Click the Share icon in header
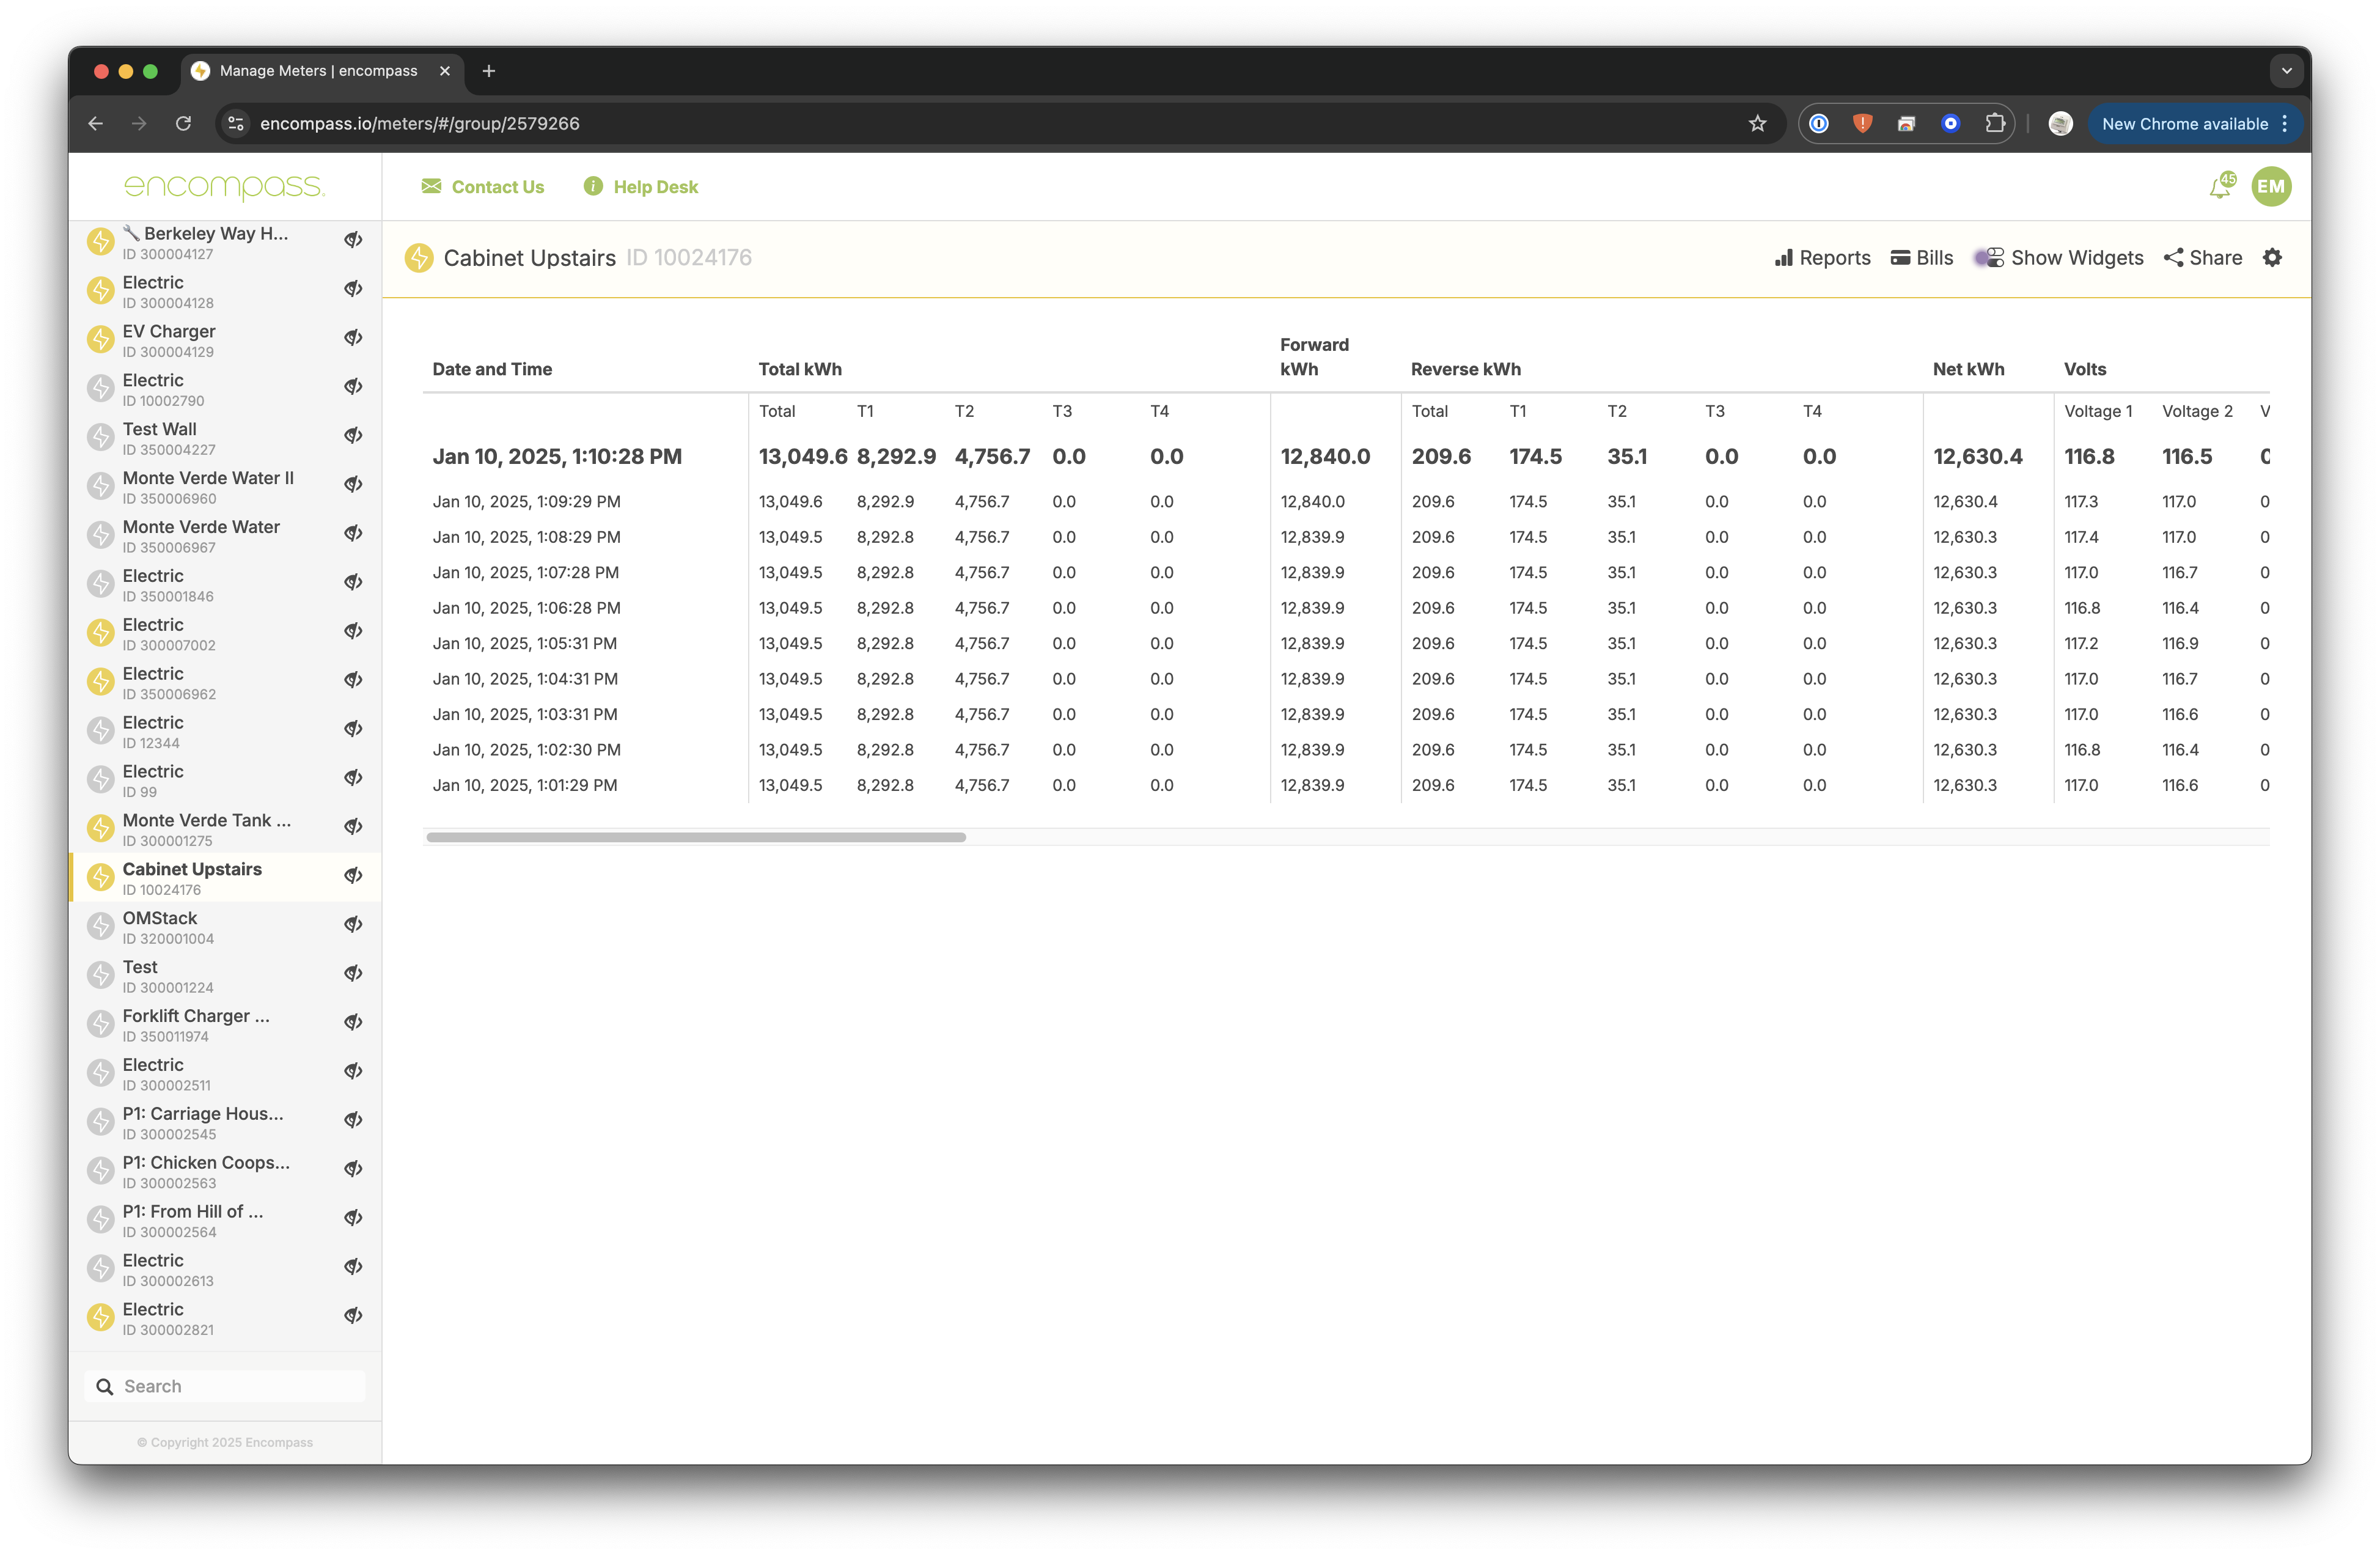The image size is (2380, 1555). point(2173,258)
